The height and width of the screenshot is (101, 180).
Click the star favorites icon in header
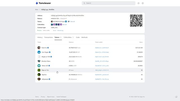click(x=139, y=3)
